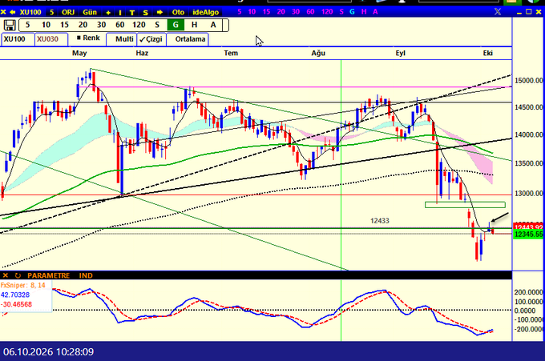
Task: Select the magenta 20 timeframe
Action: pos(281,12)
